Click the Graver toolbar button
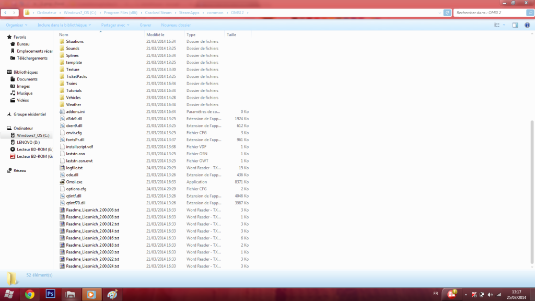The image size is (535, 301). coord(145,25)
